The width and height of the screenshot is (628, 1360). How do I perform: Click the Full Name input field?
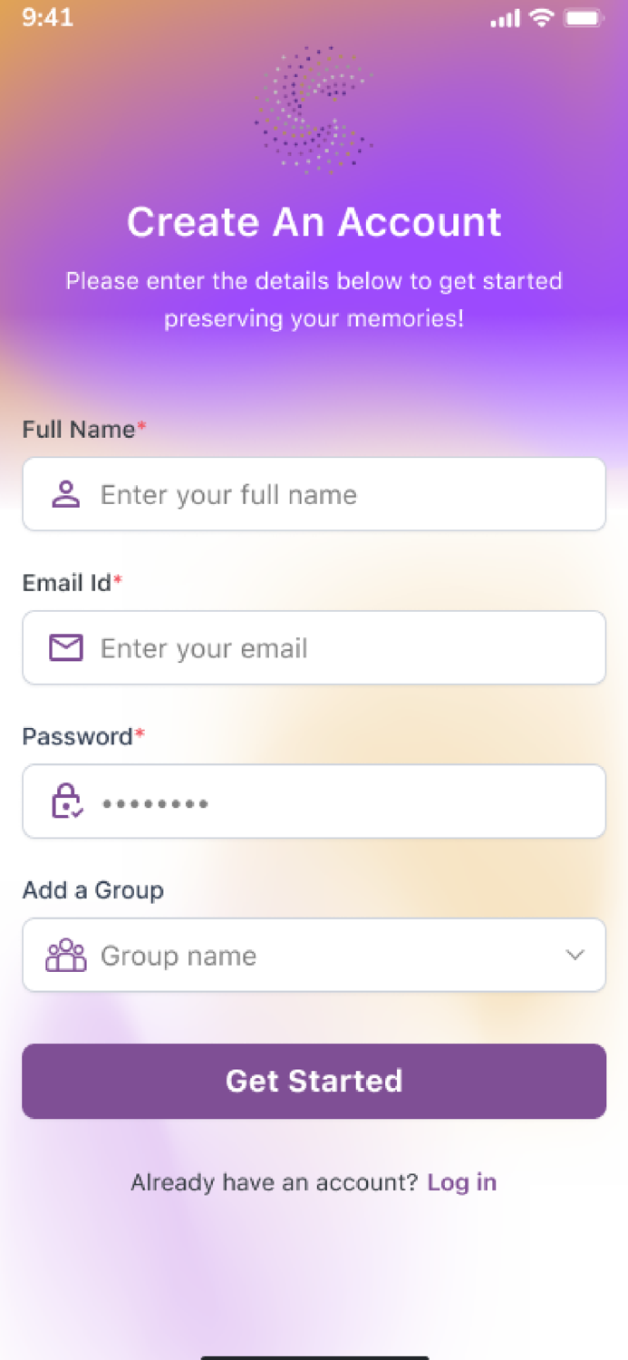314,494
